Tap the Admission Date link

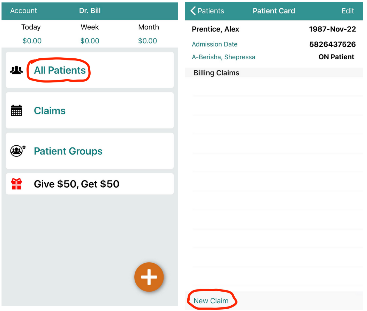215,44
